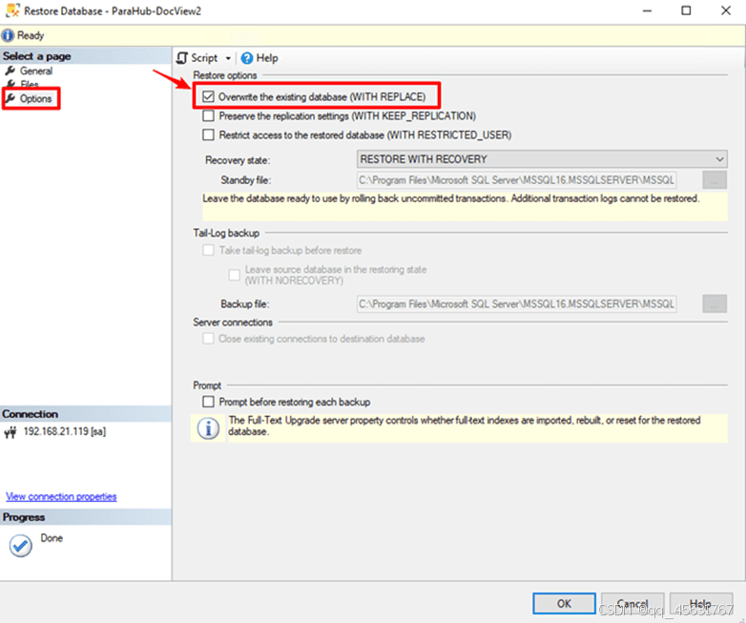This screenshot has width=746, height=623.
Task: Click the Cancel button
Action: coord(632,603)
